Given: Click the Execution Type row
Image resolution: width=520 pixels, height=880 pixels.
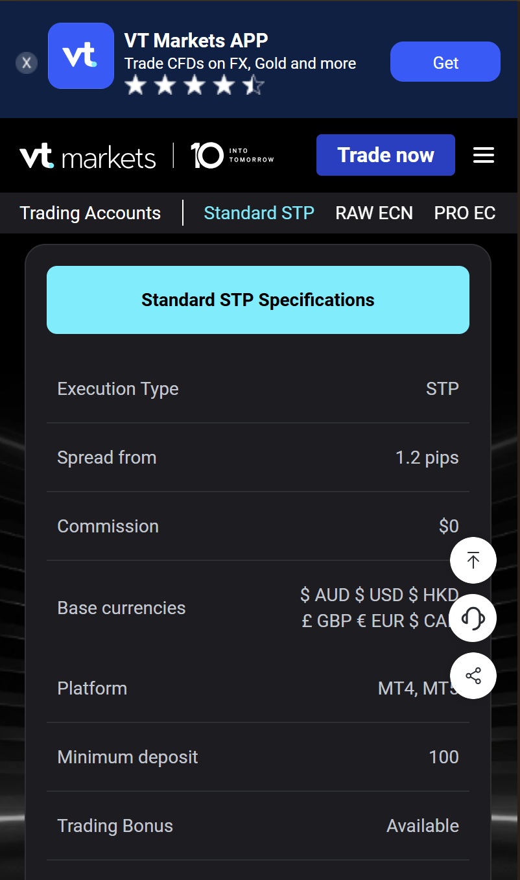Looking at the screenshot, I should [258, 388].
